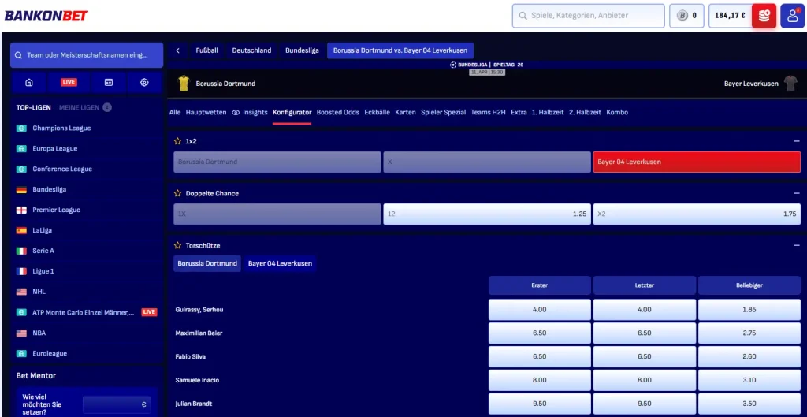This screenshot has height=417, width=807.
Task: Pick Julian Brandt Beliebiger odds 3.50
Action: click(749, 404)
